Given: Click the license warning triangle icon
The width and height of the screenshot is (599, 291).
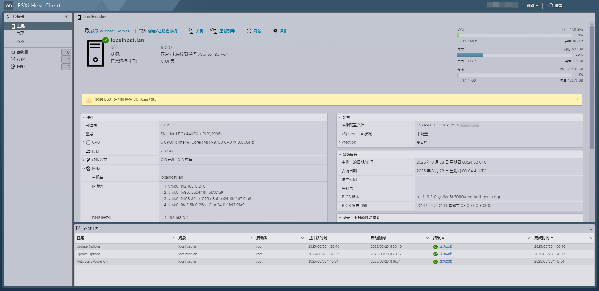Looking at the screenshot, I should pyautogui.click(x=89, y=100).
